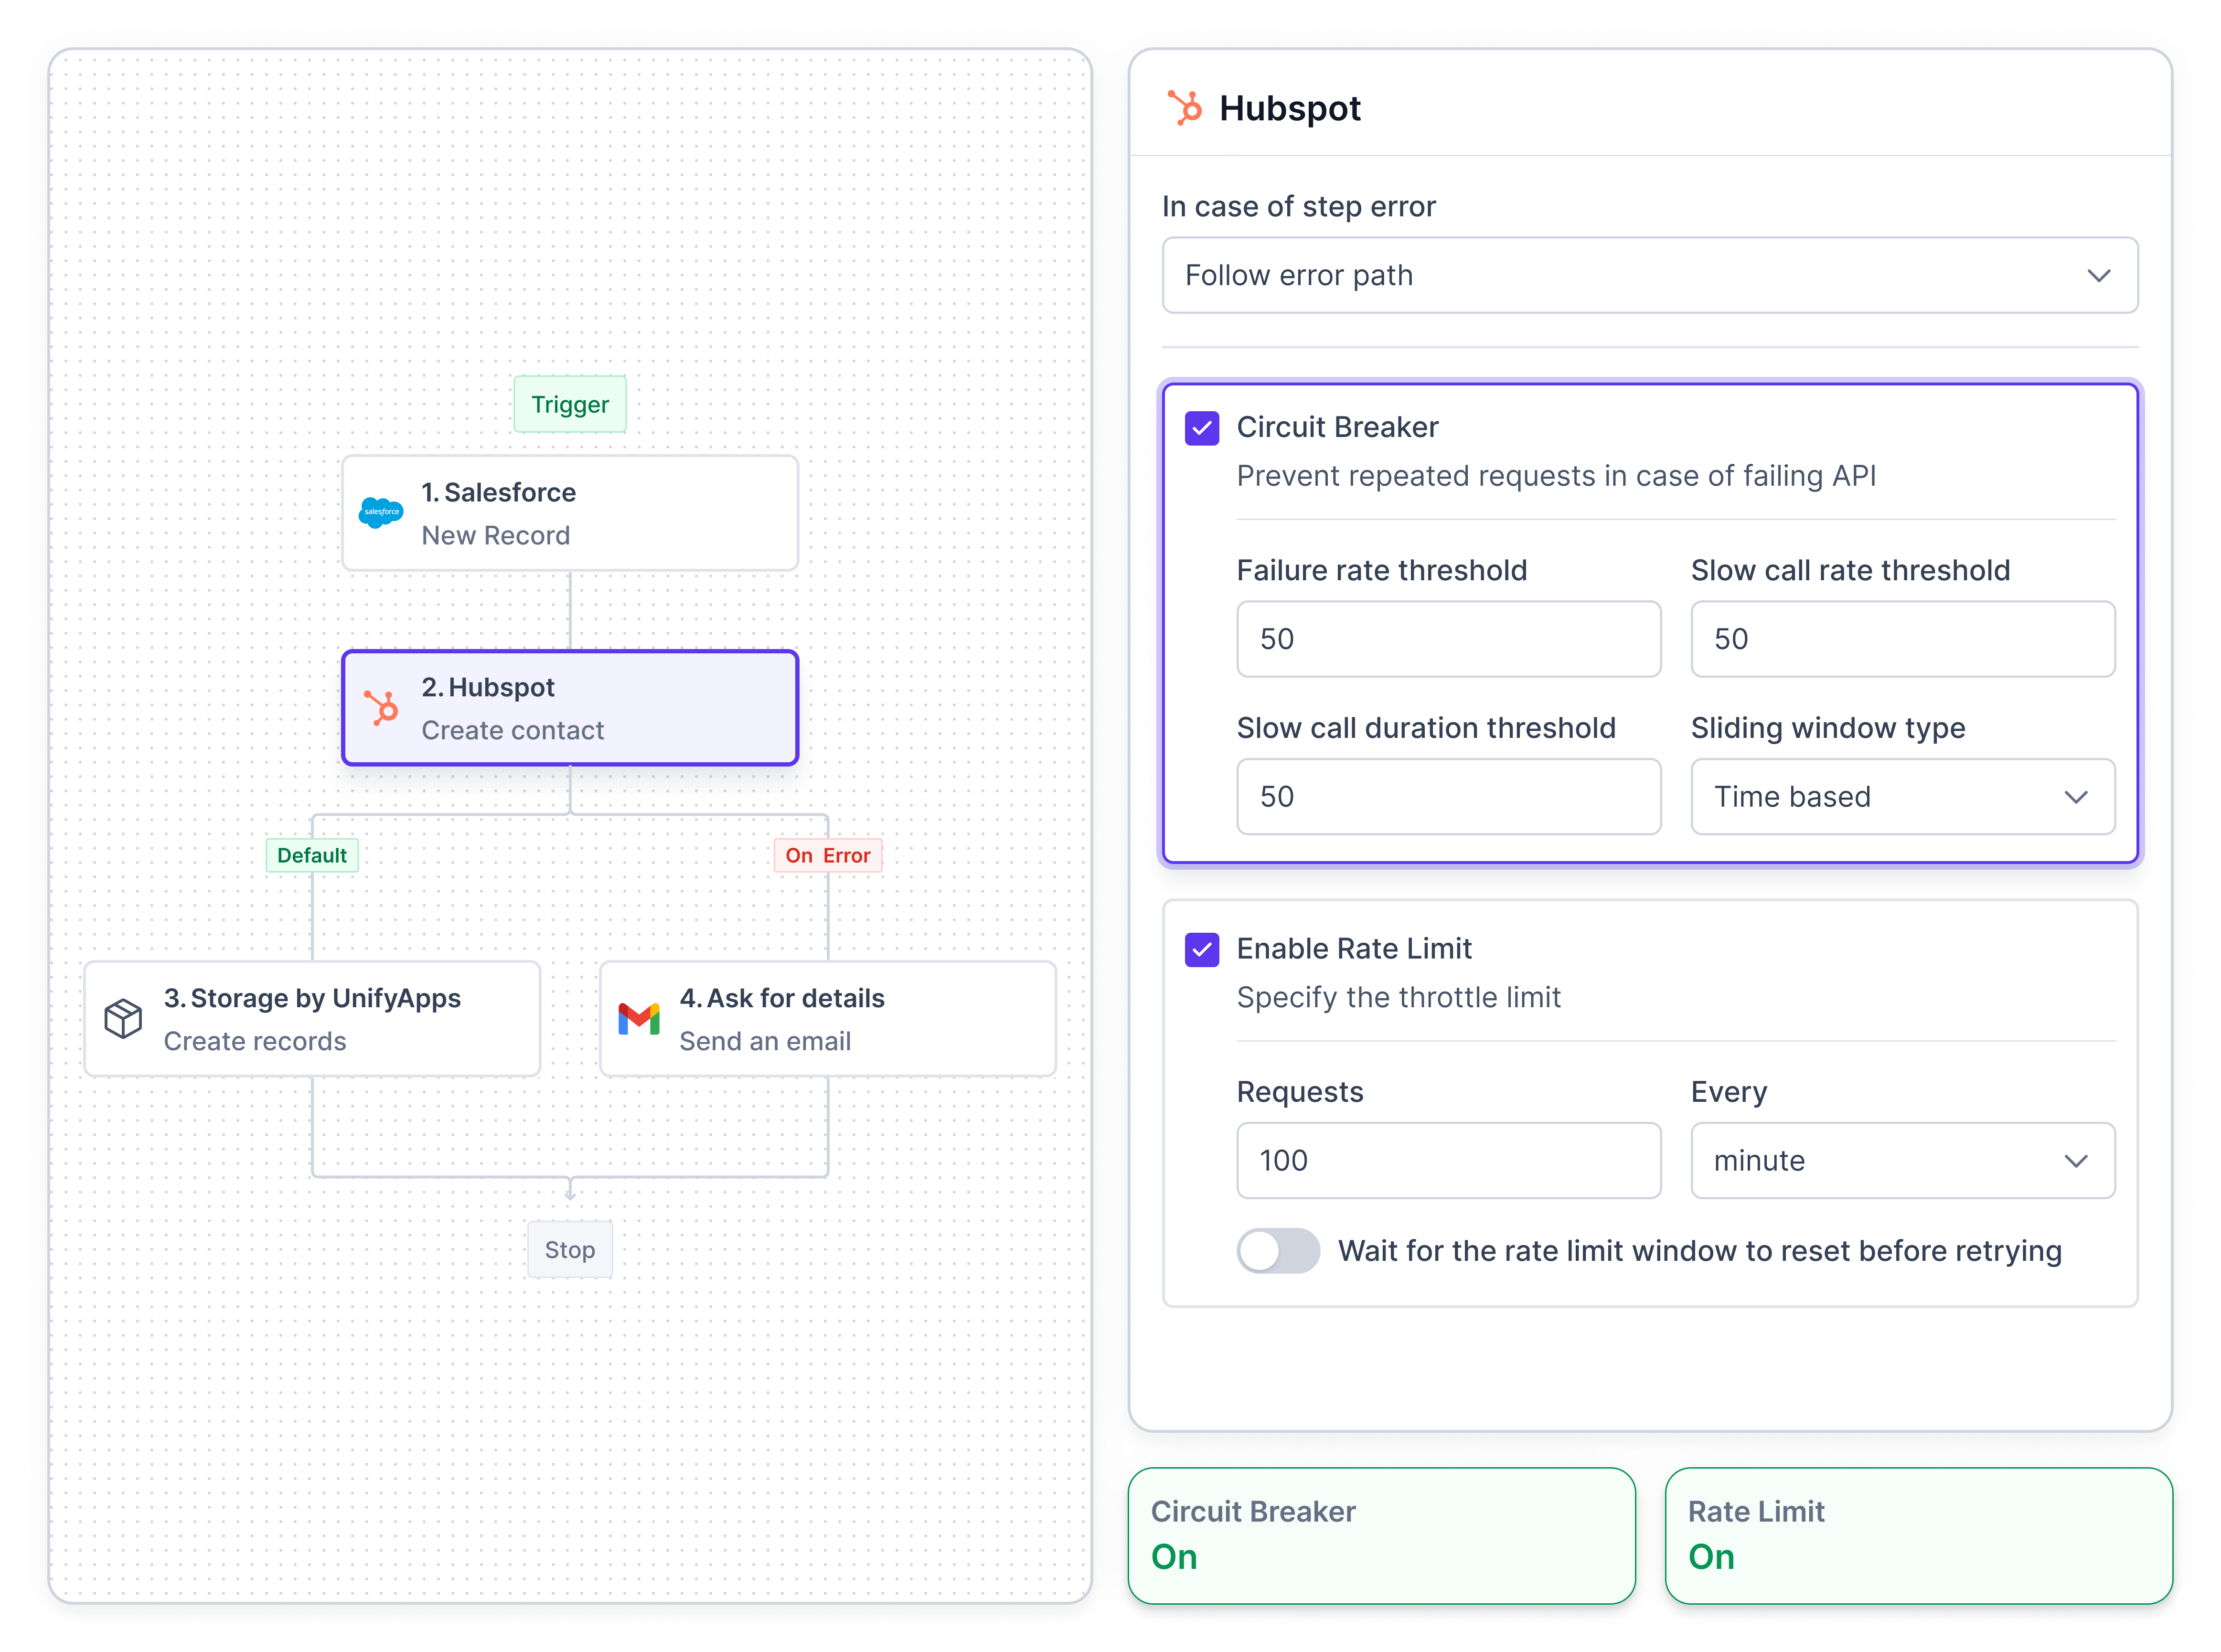This screenshot has width=2221, height=1652.
Task: Select step 2 Hubspot Create contact
Action: coord(570,708)
